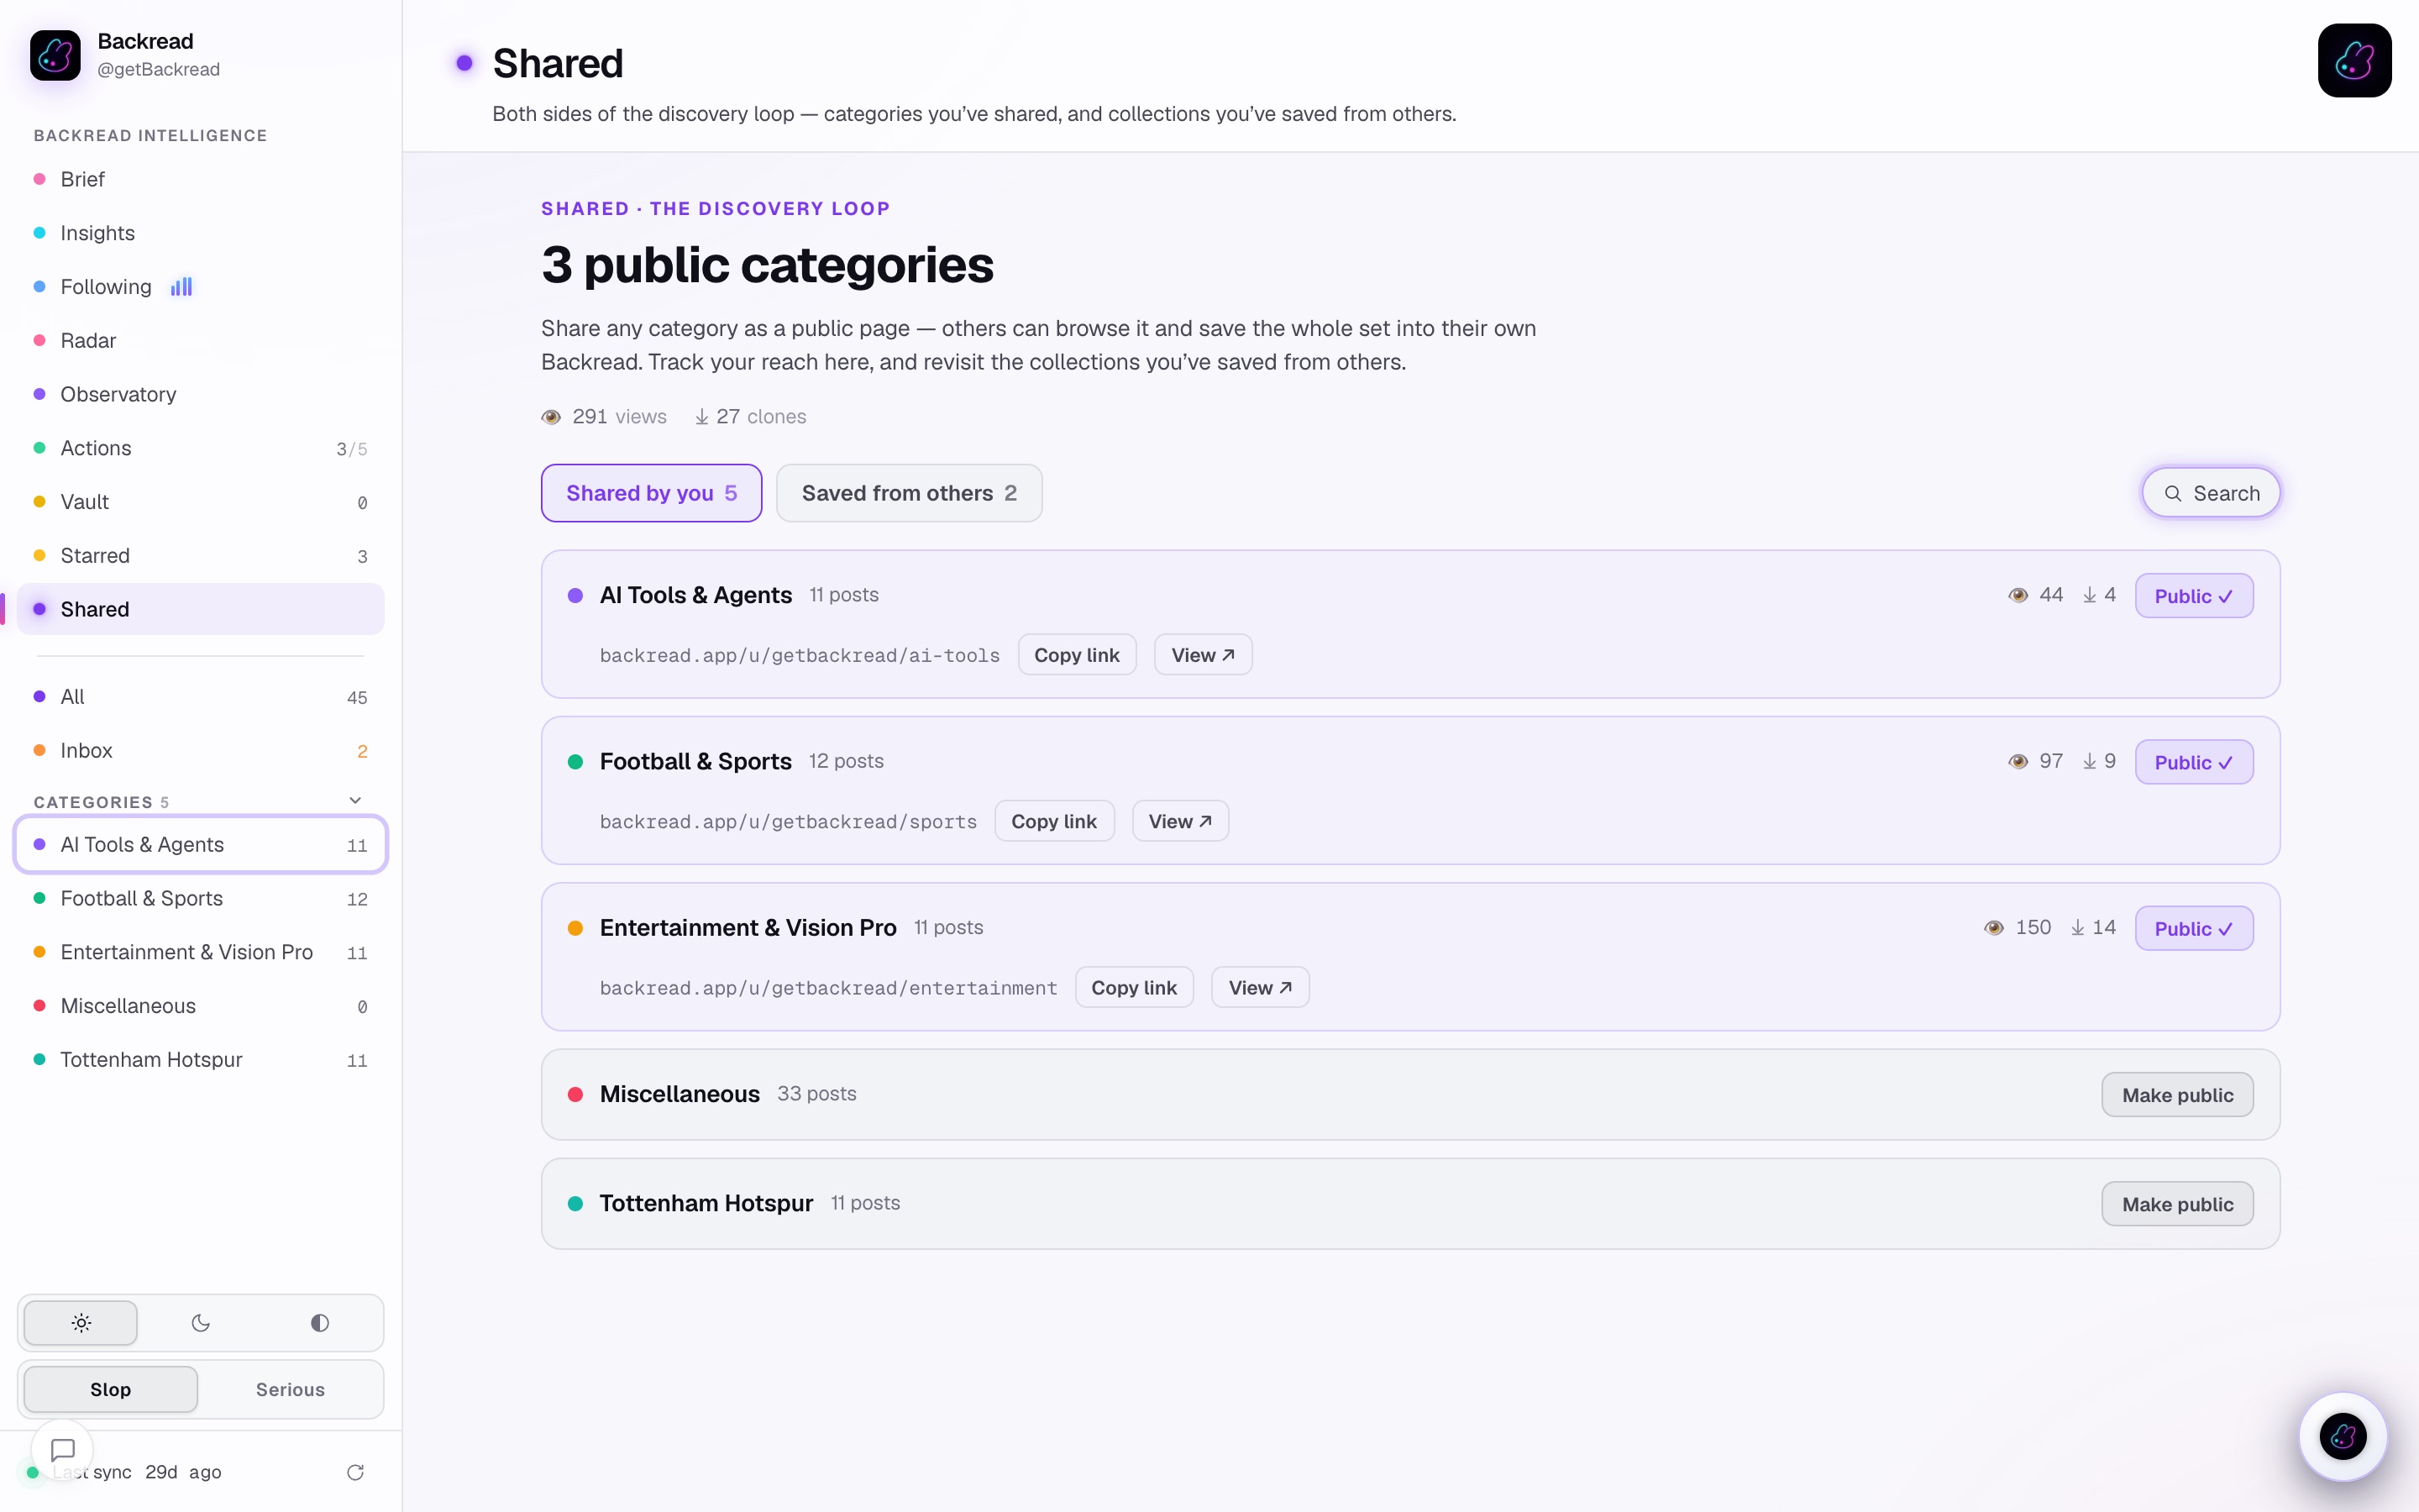The image size is (2419, 1512).
Task: Make the Tottenham Hotspur category public
Action: coord(2177,1204)
